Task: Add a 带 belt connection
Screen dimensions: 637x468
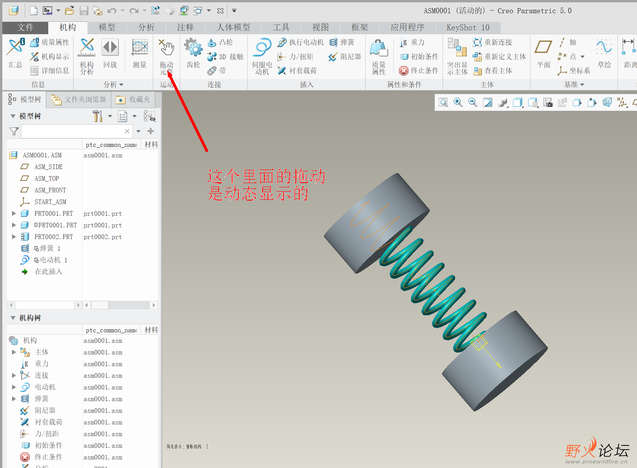Action: pyautogui.click(x=217, y=70)
